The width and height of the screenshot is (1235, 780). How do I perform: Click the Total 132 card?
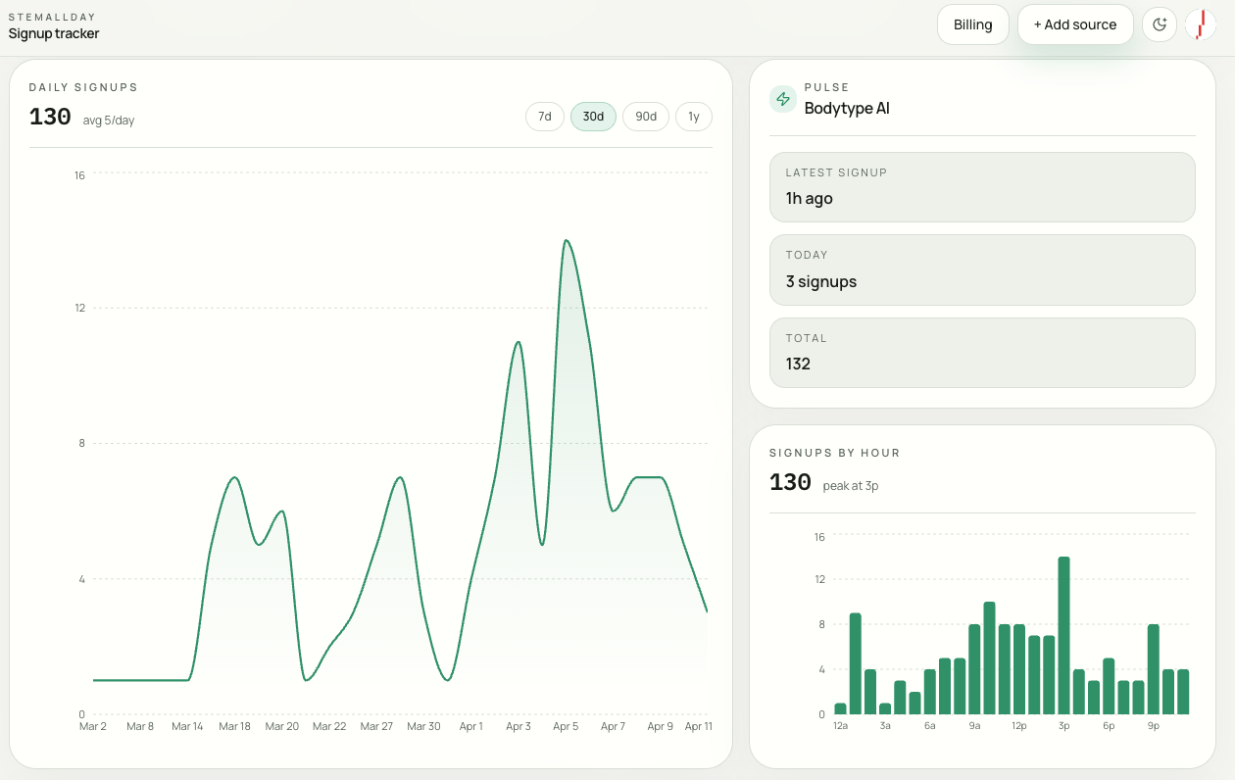[x=982, y=353]
